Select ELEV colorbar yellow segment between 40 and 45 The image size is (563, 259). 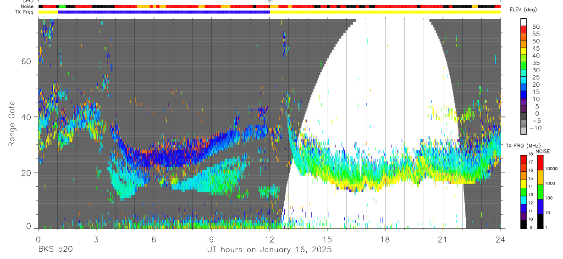pyautogui.click(x=524, y=52)
